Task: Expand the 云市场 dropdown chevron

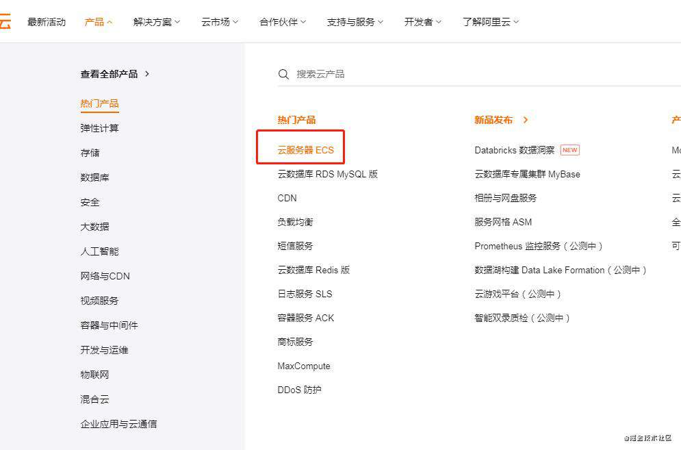Action: pos(235,22)
